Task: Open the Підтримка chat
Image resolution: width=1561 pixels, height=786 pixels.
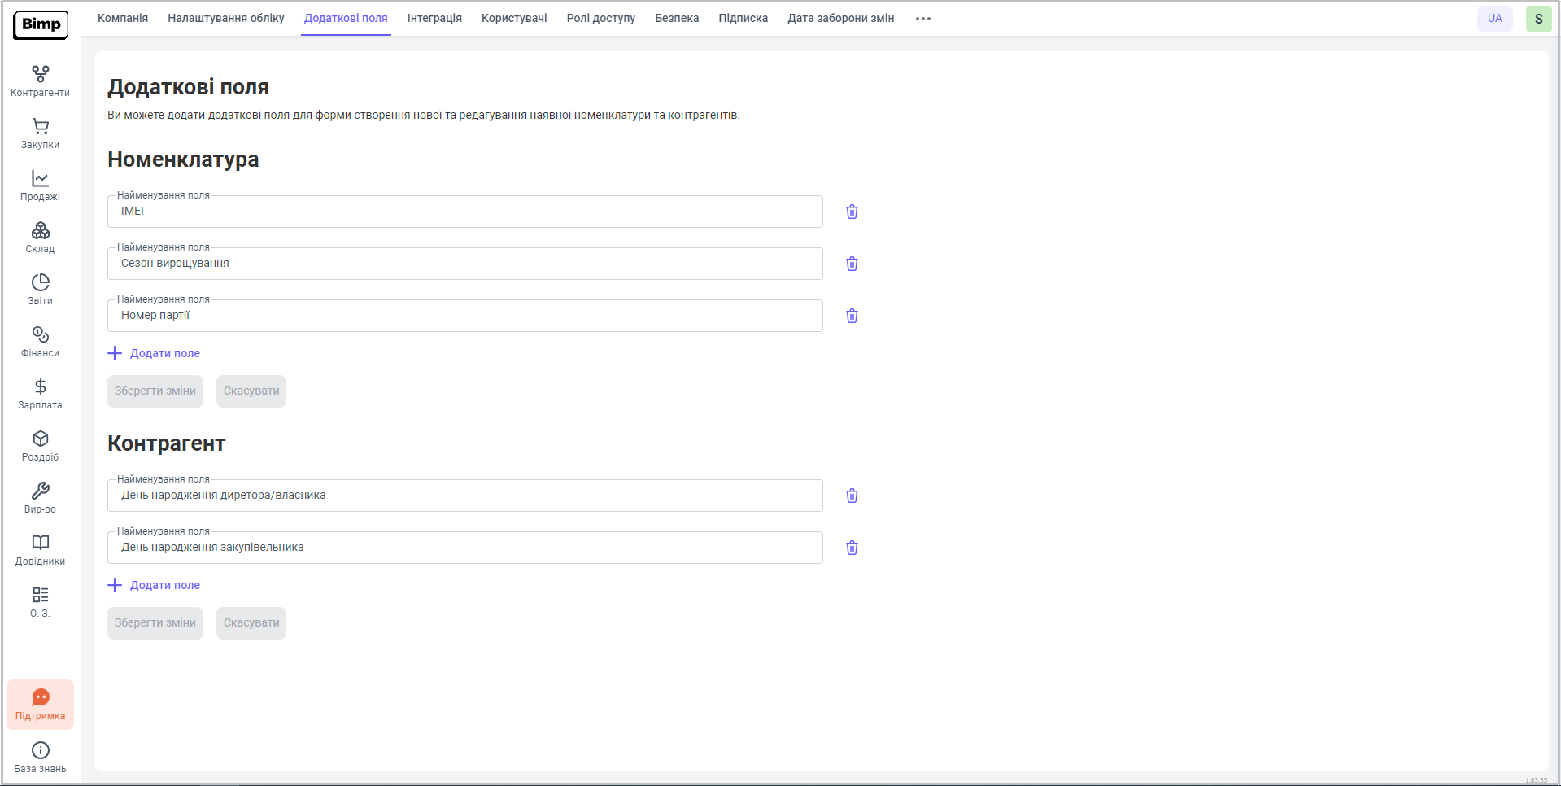Action: pos(40,705)
